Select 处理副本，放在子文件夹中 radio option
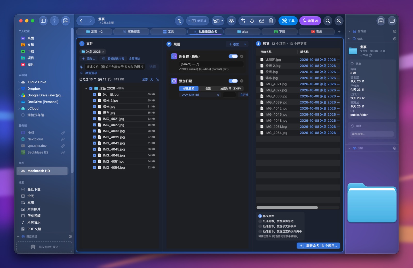 pos(260,227)
